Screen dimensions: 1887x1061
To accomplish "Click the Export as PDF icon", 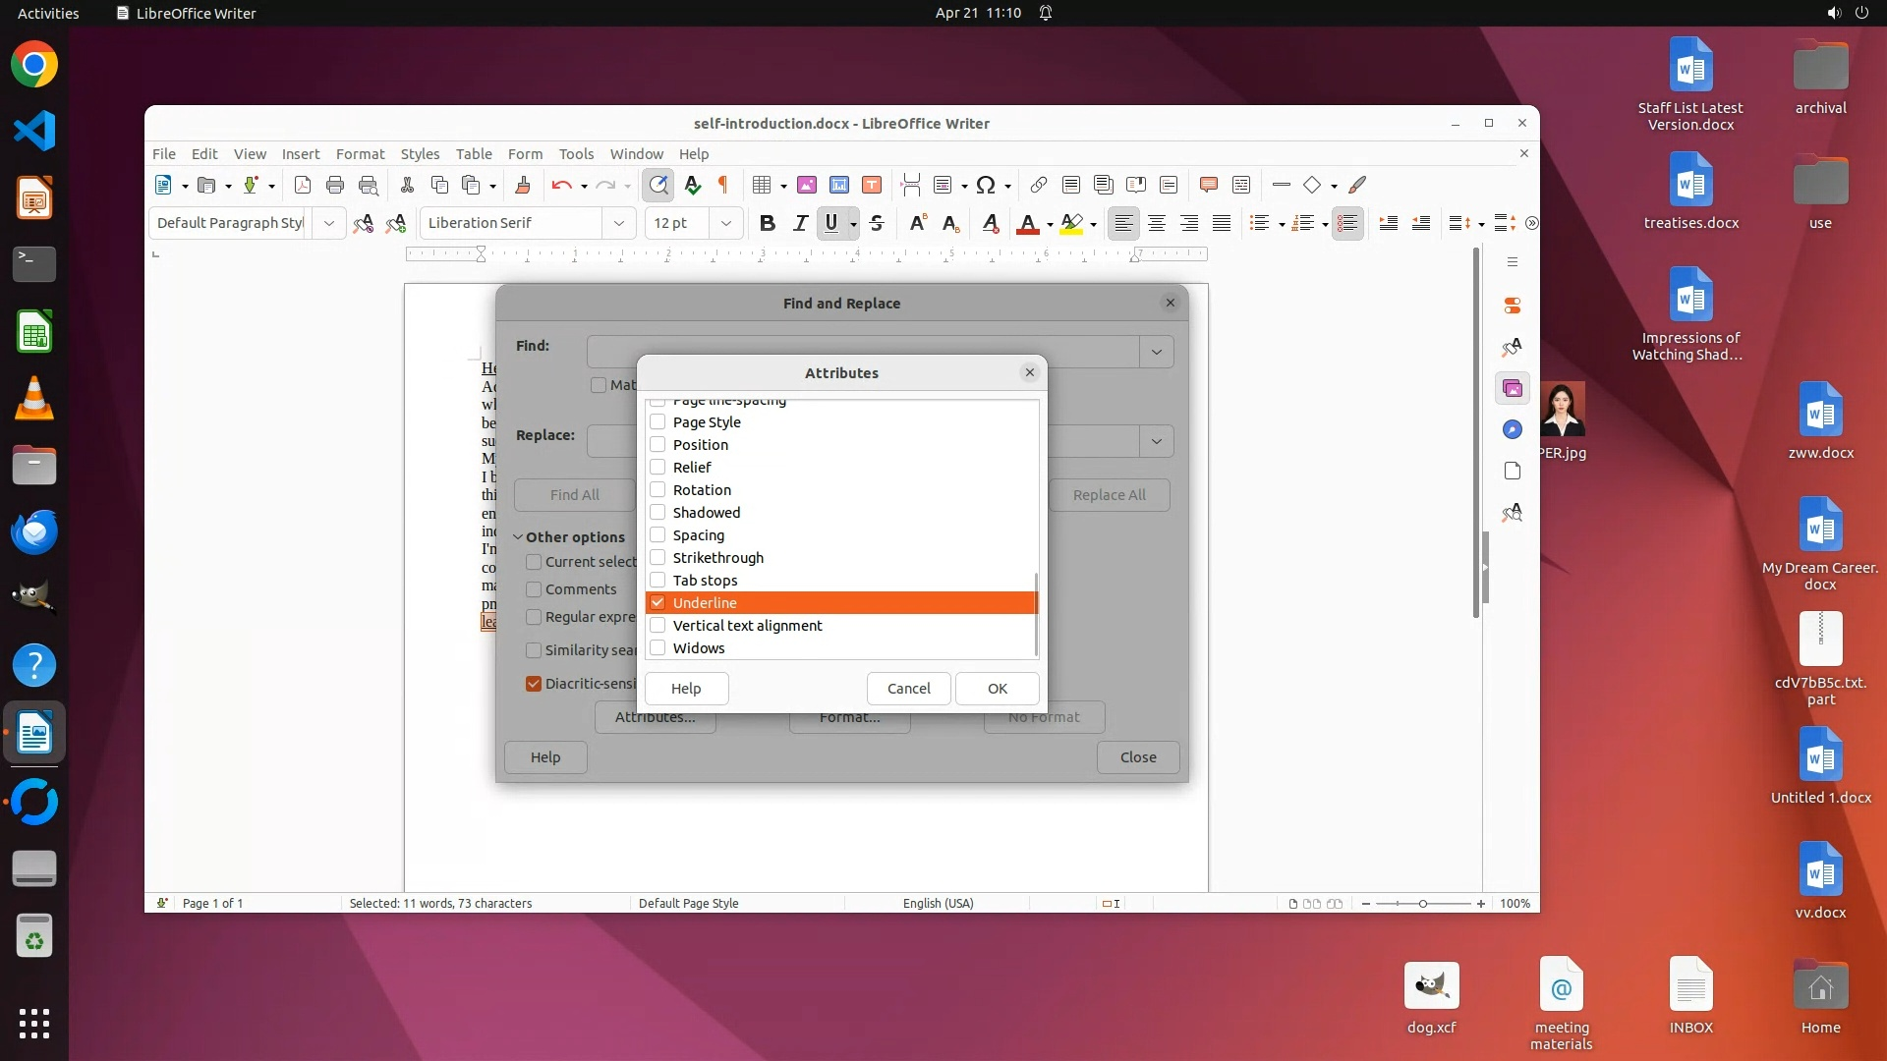I will coord(303,185).
